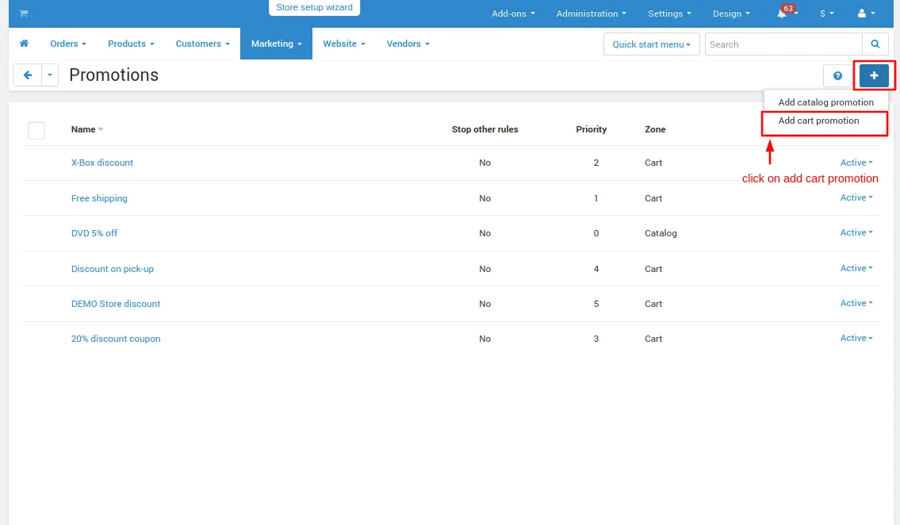Open the Discount on pick-up promotion
900x525 pixels.
pyautogui.click(x=113, y=269)
